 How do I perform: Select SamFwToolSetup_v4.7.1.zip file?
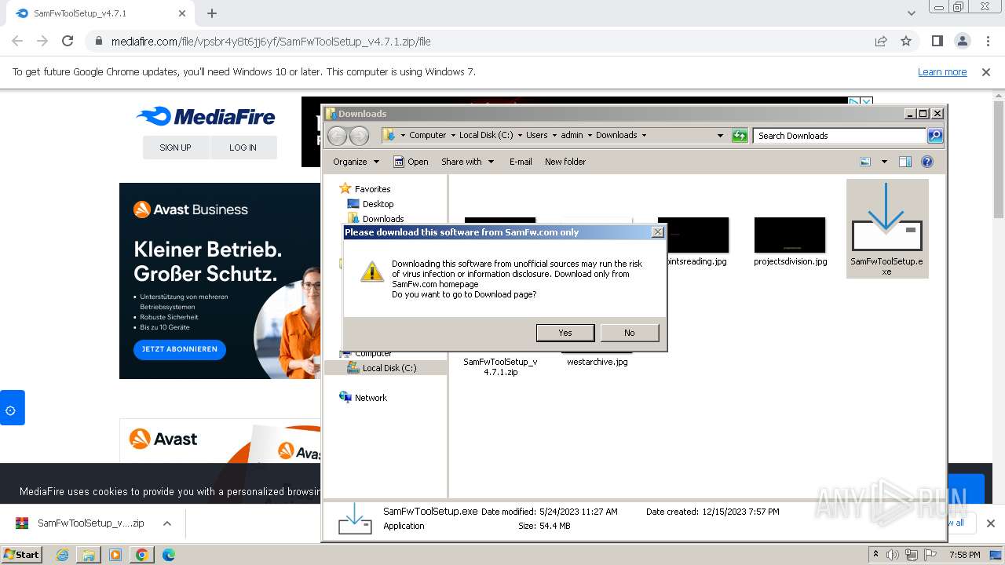coord(500,366)
